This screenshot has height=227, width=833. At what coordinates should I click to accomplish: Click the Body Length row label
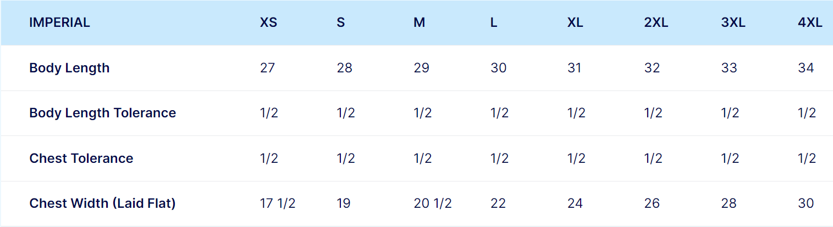click(x=69, y=68)
